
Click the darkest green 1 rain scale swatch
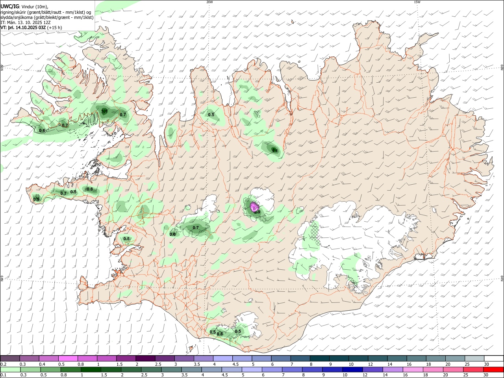[x=91, y=370]
